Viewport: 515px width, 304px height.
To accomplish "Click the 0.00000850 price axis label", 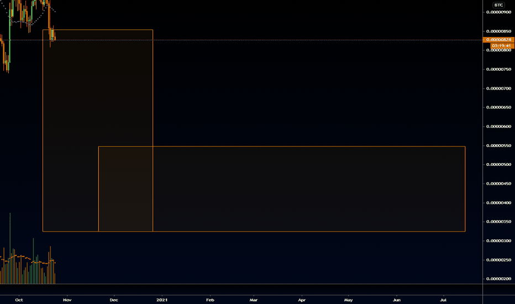I will (x=498, y=31).
